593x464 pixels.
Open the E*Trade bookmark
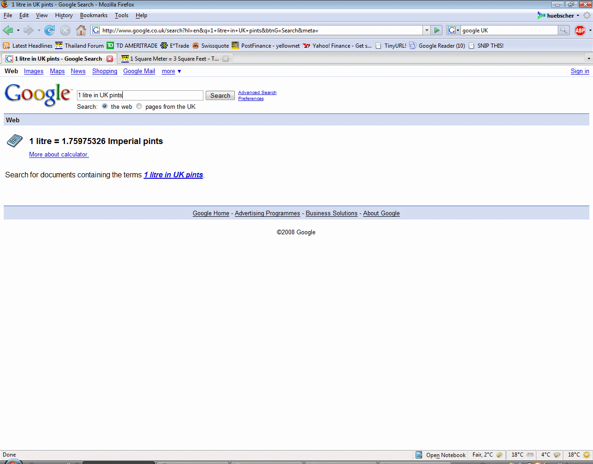click(175, 45)
